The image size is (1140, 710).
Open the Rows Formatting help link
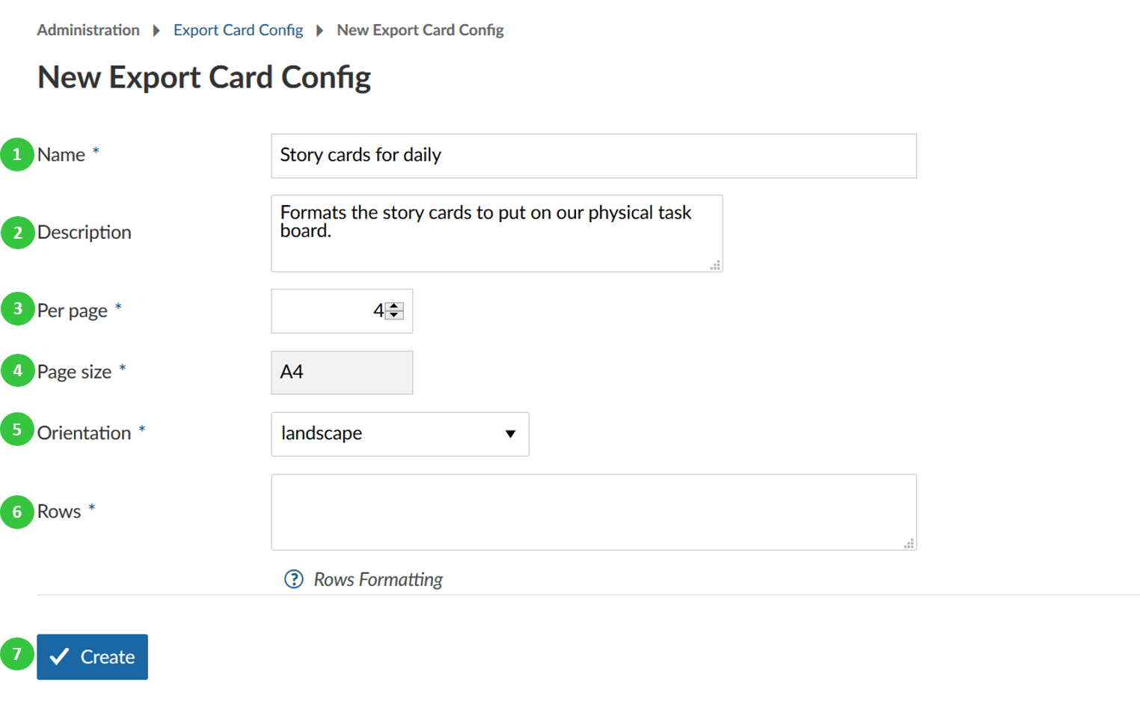[378, 580]
